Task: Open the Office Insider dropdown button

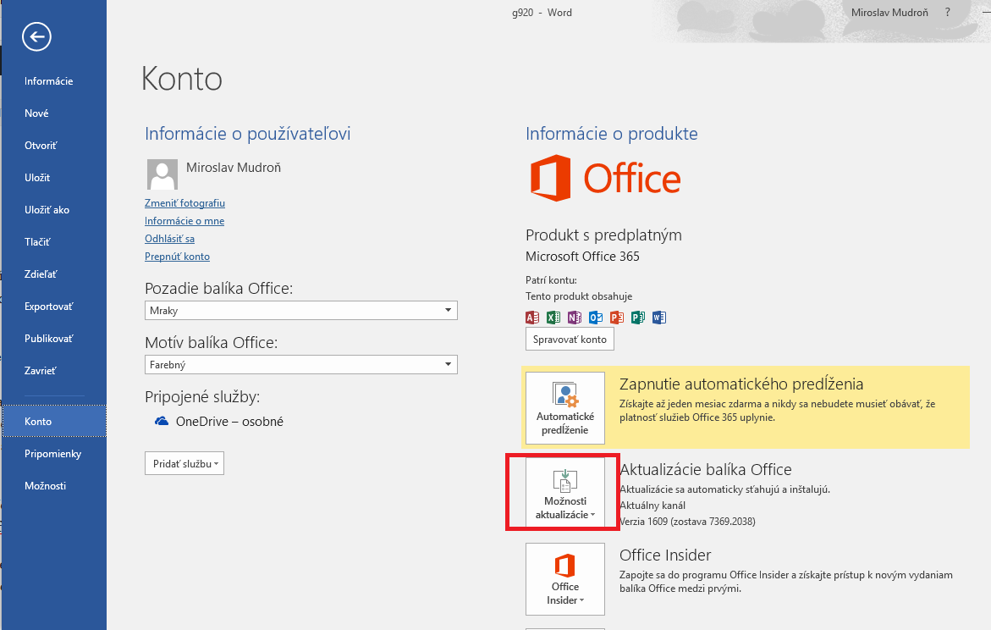Action: [565, 578]
